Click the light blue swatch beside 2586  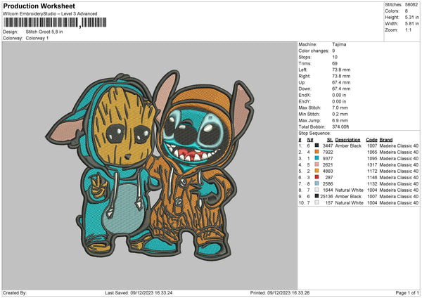click(316, 183)
